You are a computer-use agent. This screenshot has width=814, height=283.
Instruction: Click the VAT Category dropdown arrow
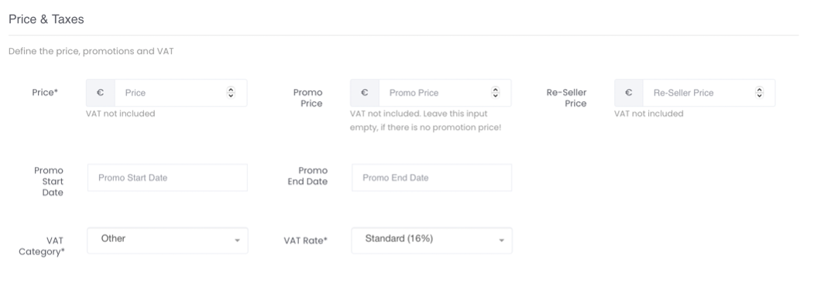coord(237,240)
